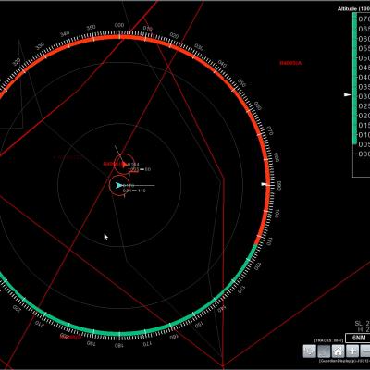370x370 pixels.
Task: Click the 030 compass heading label
Action: [x=199, y=47]
